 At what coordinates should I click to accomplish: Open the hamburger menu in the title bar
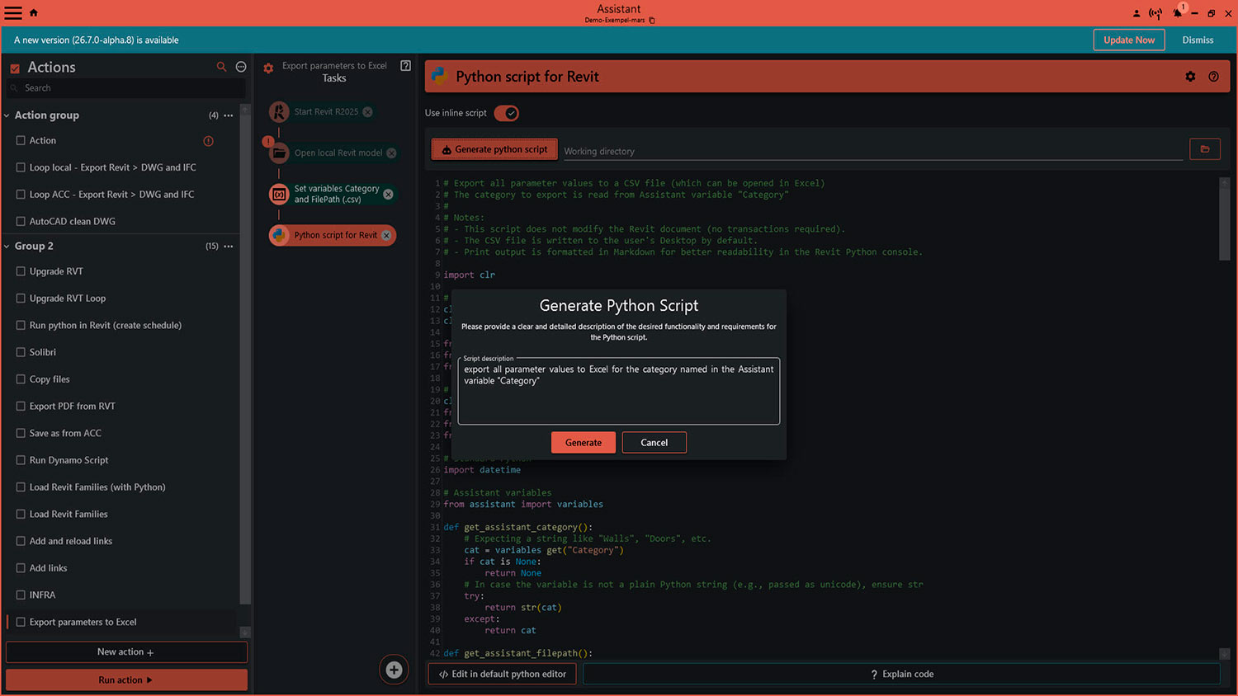point(13,12)
